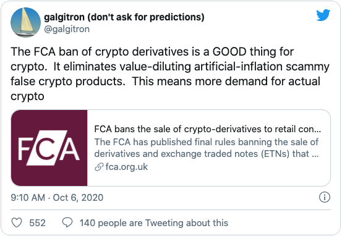Image resolution: width=342 pixels, height=236 pixels.
Task: Click '(don't ask for predictions)' in display name
Action: coord(146,17)
